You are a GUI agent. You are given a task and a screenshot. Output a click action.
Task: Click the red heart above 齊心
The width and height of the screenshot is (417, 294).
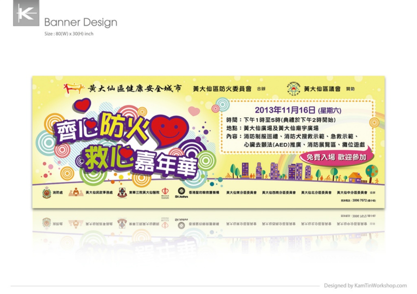point(83,105)
